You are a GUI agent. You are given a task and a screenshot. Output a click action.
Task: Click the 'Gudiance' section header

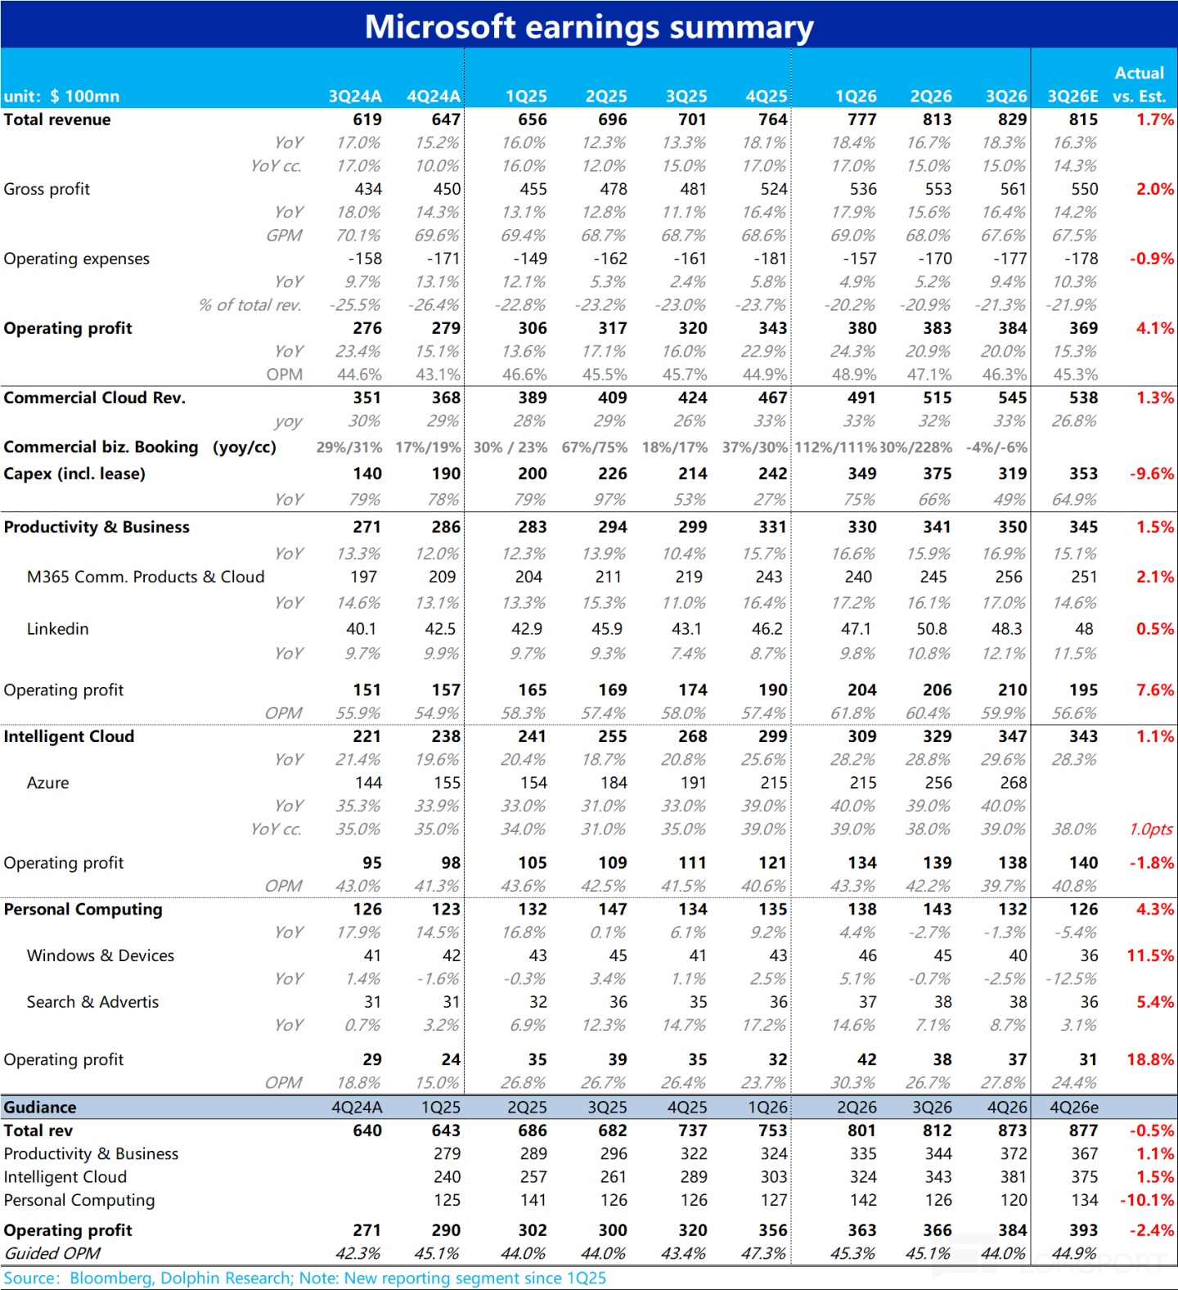(40, 1108)
